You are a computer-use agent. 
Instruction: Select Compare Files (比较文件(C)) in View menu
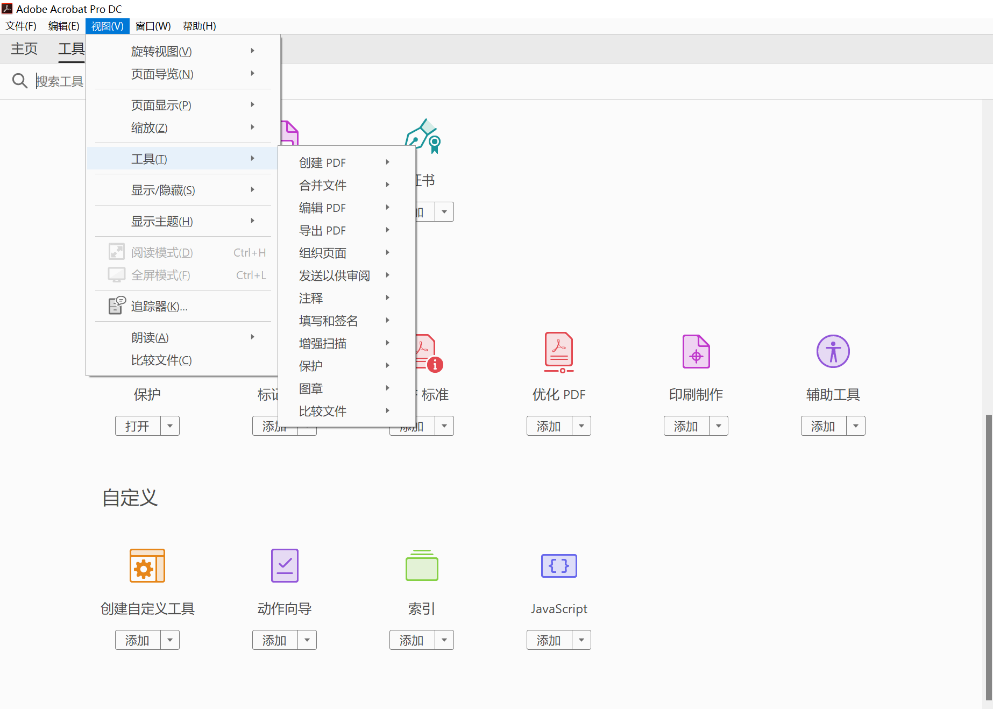coord(183,360)
